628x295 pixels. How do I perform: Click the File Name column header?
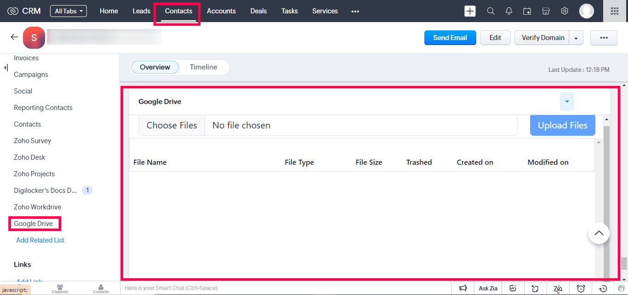[150, 162]
